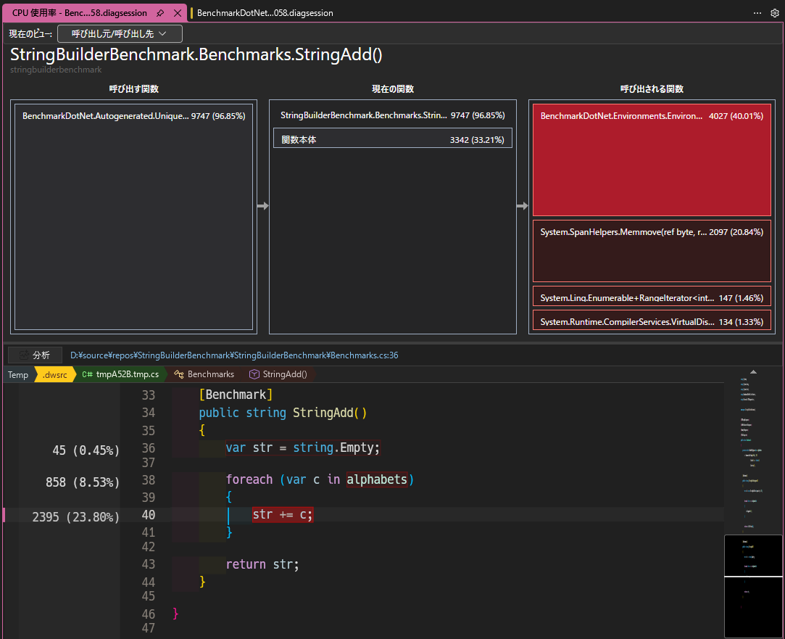The width and height of the screenshot is (785, 639).
Task: Open the Benchmarks class breadcrumb
Action: (210, 374)
